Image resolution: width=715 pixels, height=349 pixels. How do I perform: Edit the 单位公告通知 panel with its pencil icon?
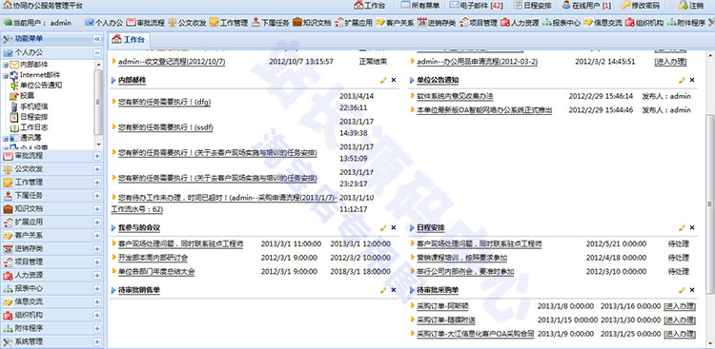682,80
